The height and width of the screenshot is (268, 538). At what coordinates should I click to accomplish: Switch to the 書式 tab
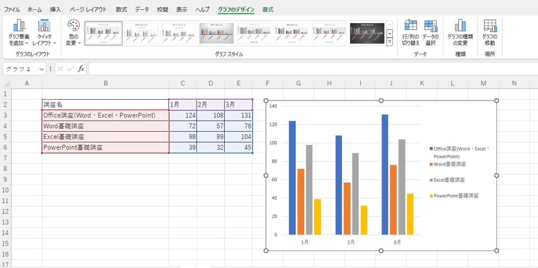267,9
